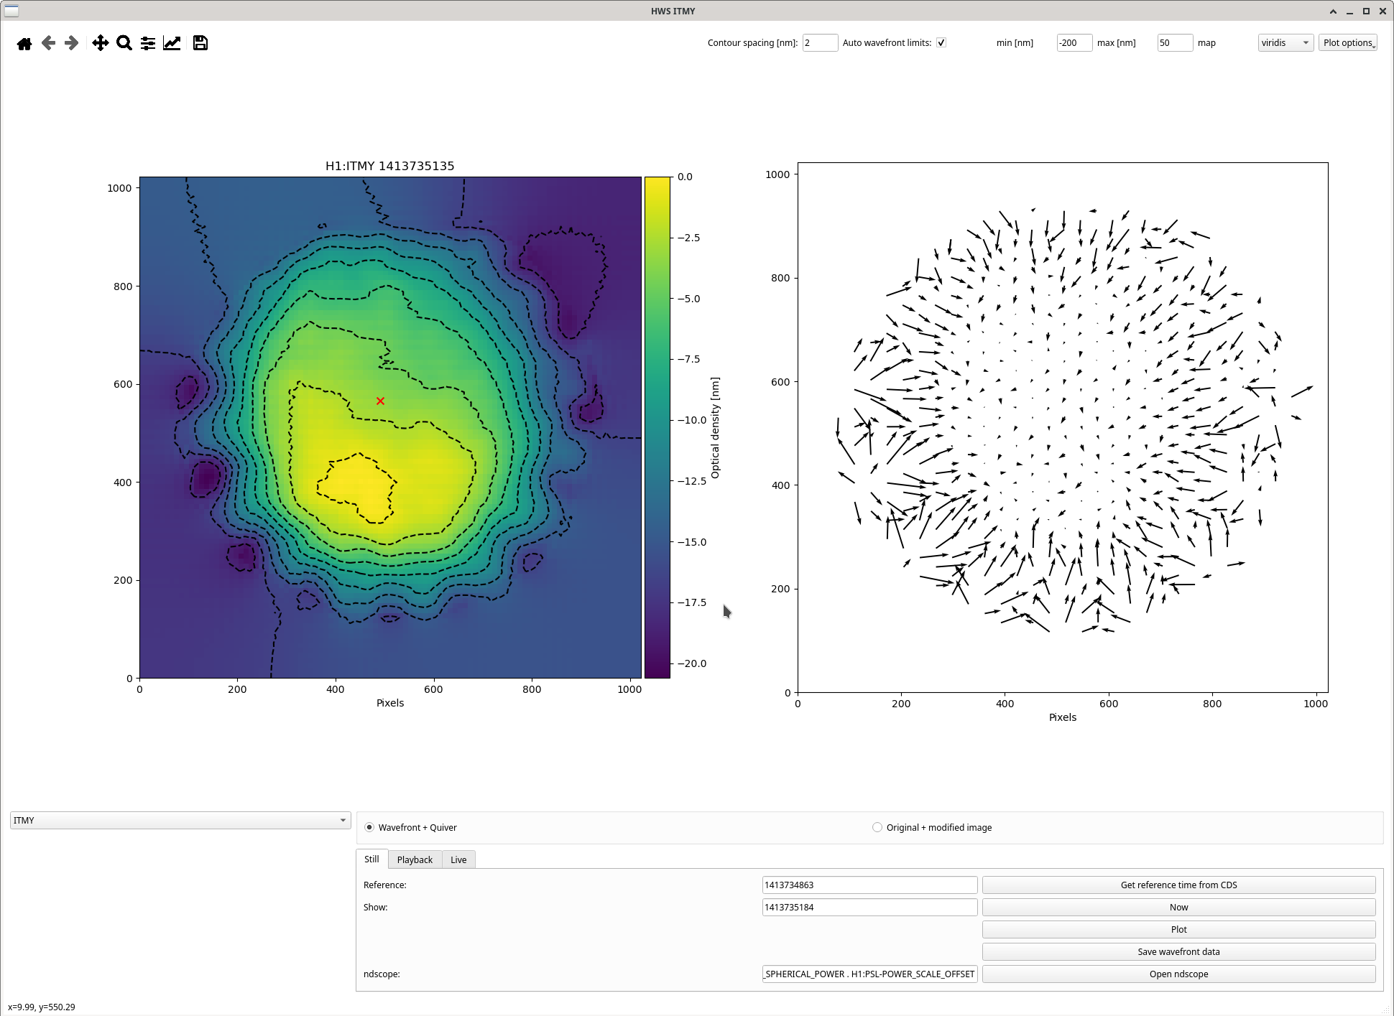Go back to previous view arrow
This screenshot has width=1394, height=1016.
tap(48, 43)
